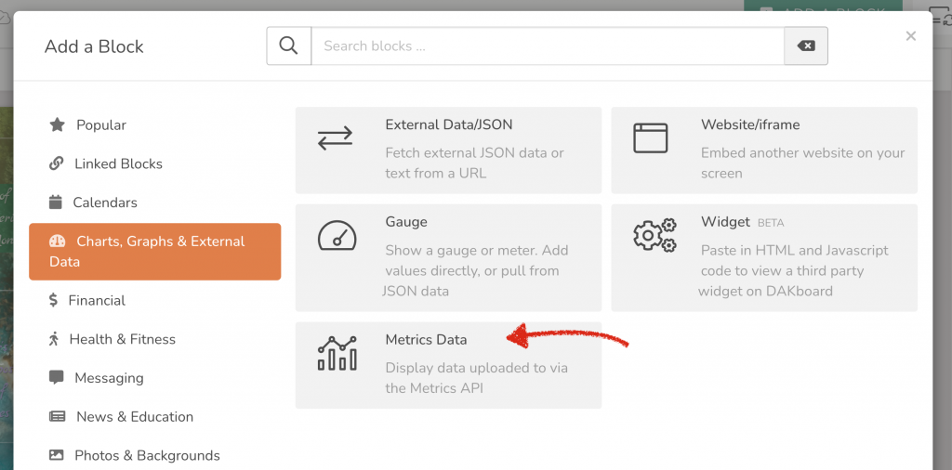Clear the search field with backspace icon
Image resolution: width=952 pixels, height=470 pixels.
[x=806, y=46]
